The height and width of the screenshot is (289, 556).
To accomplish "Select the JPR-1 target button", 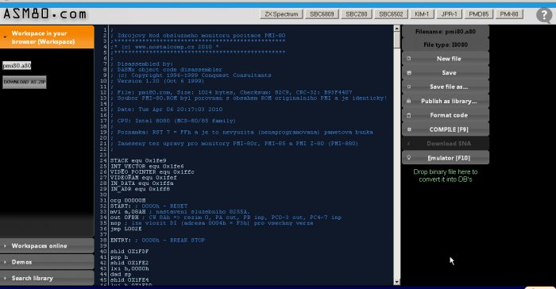I will point(449,14).
